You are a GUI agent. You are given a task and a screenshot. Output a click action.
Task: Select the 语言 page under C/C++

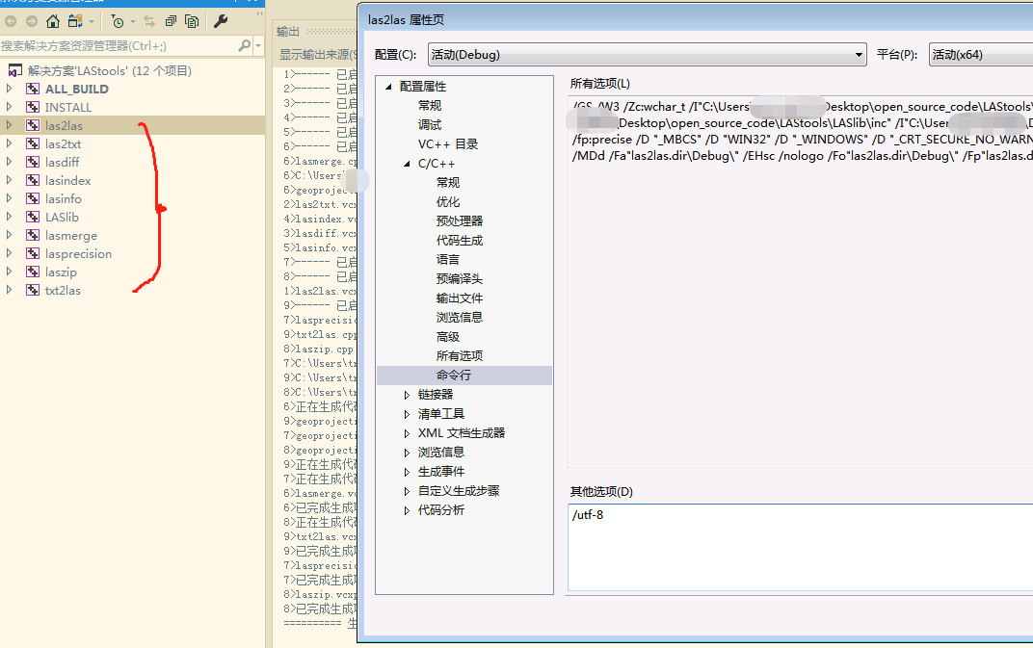pos(448,259)
